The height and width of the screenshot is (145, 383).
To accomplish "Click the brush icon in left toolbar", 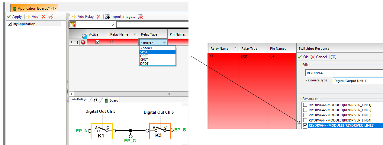I will (51, 17).
